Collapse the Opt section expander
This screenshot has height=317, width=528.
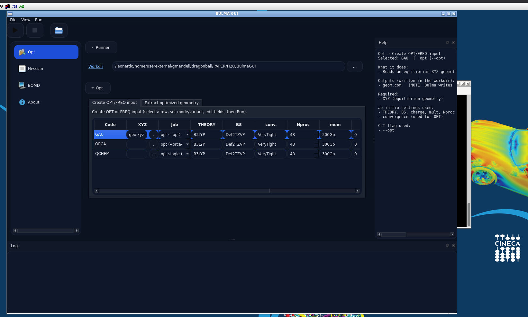click(x=98, y=88)
